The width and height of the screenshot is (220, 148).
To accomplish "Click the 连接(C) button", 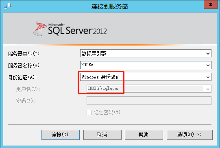I will (61, 135).
